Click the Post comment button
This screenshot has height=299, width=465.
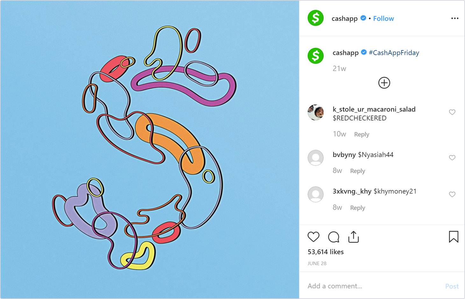pos(452,286)
